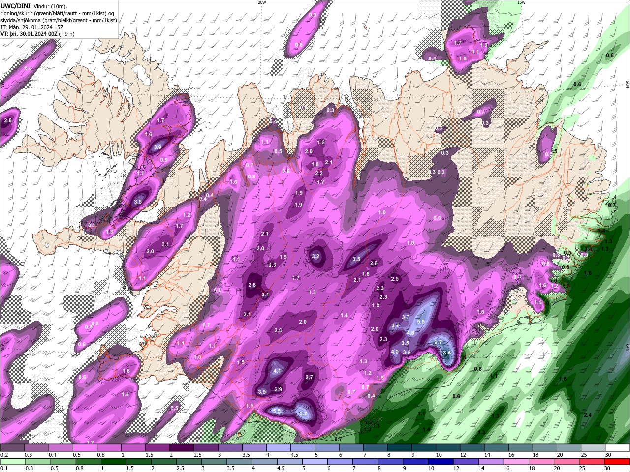This screenshot has width=630, height=472.
Task: Click the bottom-row deep blue swatch starting at 10
Action: 440,462
